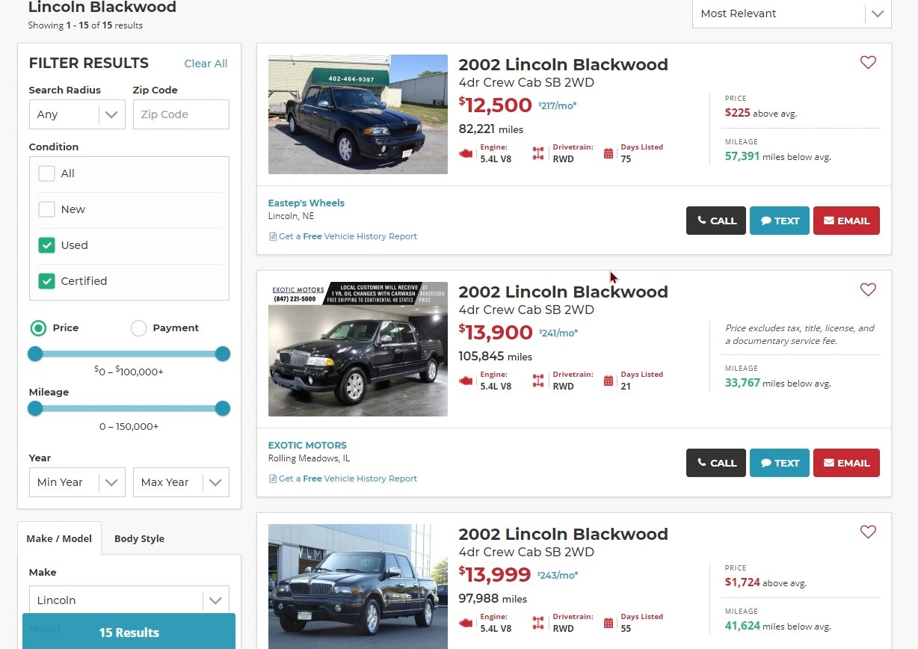Click the Mileage slider right handle

[222, 408]
